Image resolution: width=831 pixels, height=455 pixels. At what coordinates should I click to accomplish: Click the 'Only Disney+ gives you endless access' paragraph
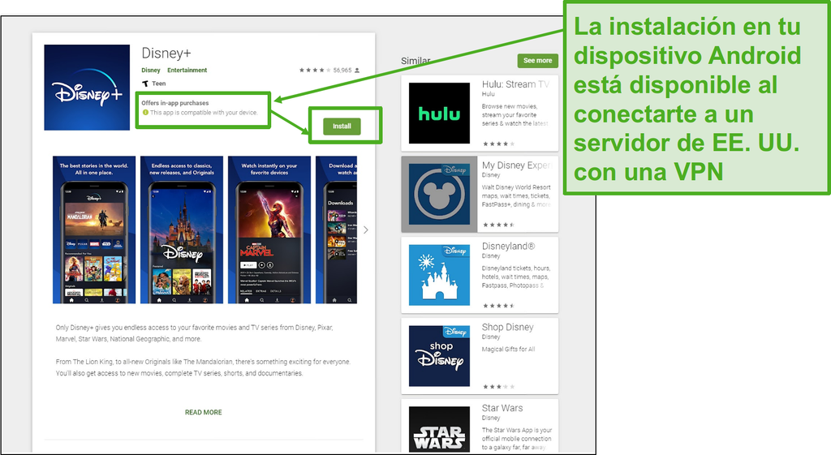click(195, 333)
